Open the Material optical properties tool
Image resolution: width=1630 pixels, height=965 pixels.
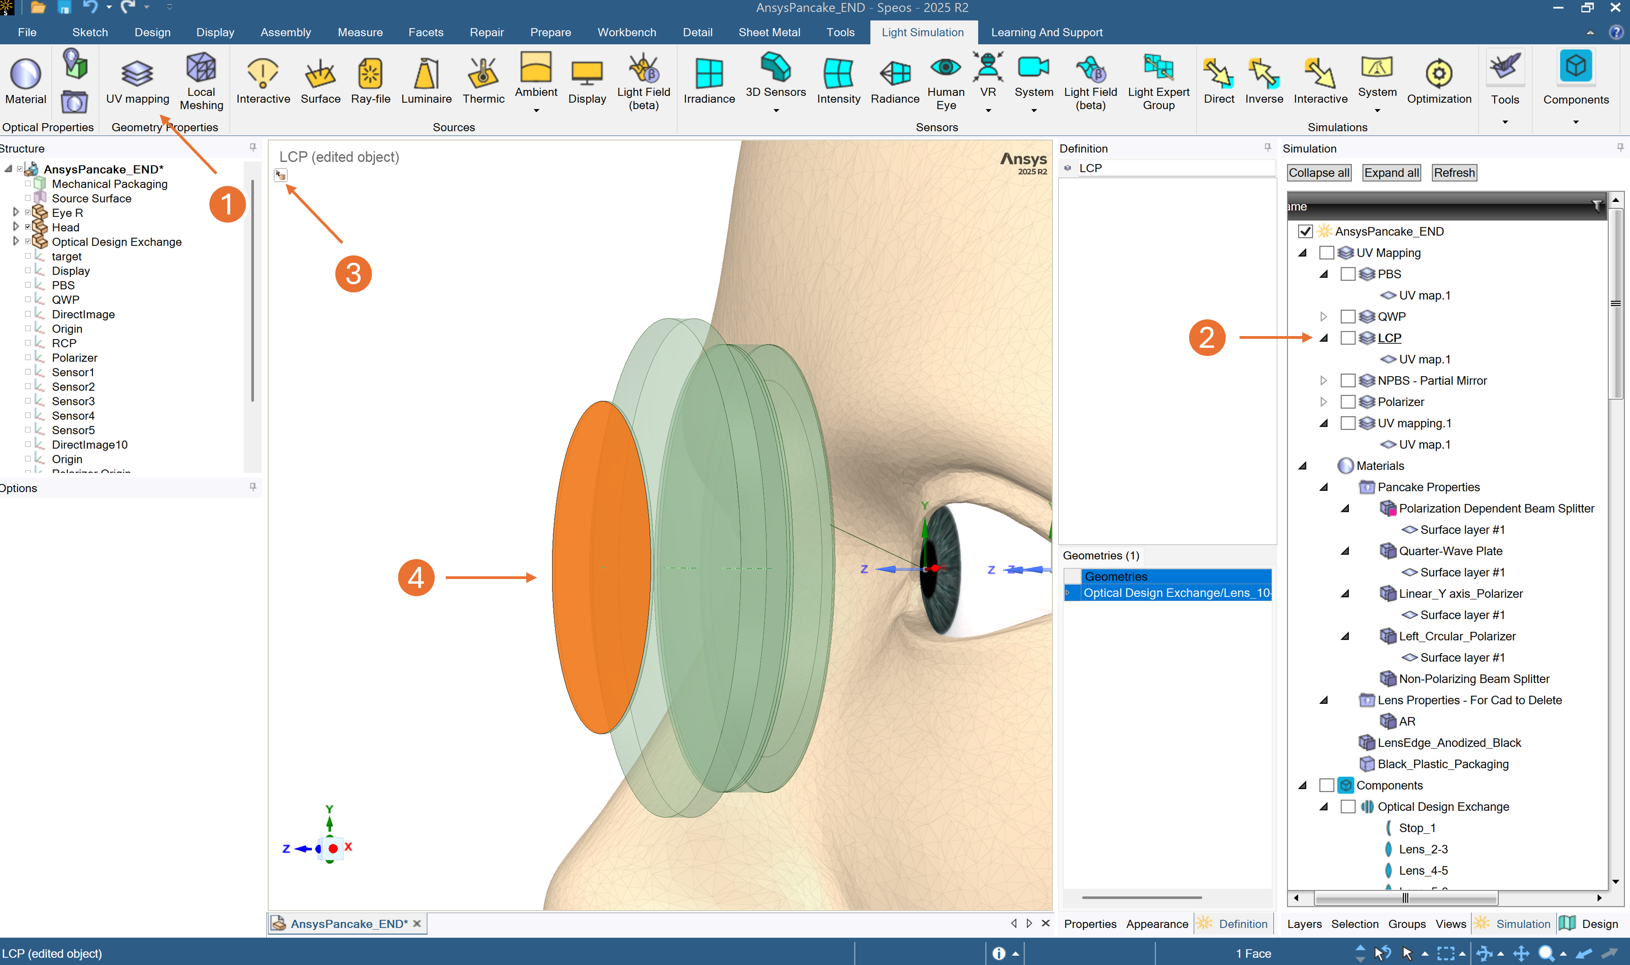tap(25, 81)
